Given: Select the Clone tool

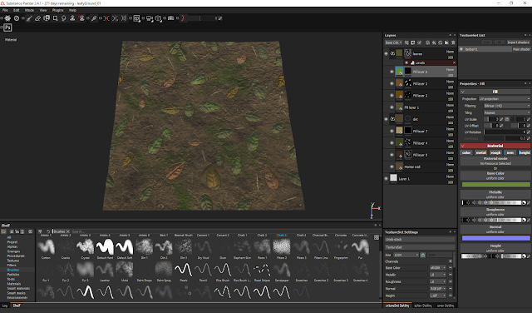Looking at the screenshot, I should tap(72, 18).
